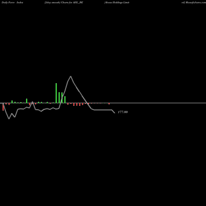Click the 'Abans Holdings Limit' header text
Image resolution: width=206 pixels, height=206 pixels.
click(117, 2)
